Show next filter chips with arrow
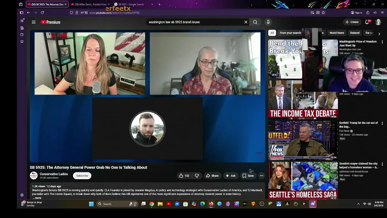Screen dimensions: 387x218 (379, 34)
